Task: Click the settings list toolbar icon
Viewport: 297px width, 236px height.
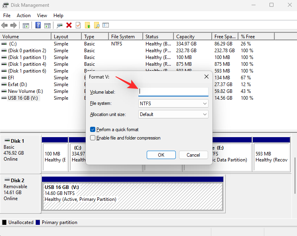Action: pyautogui.click(x=106, y=25)
